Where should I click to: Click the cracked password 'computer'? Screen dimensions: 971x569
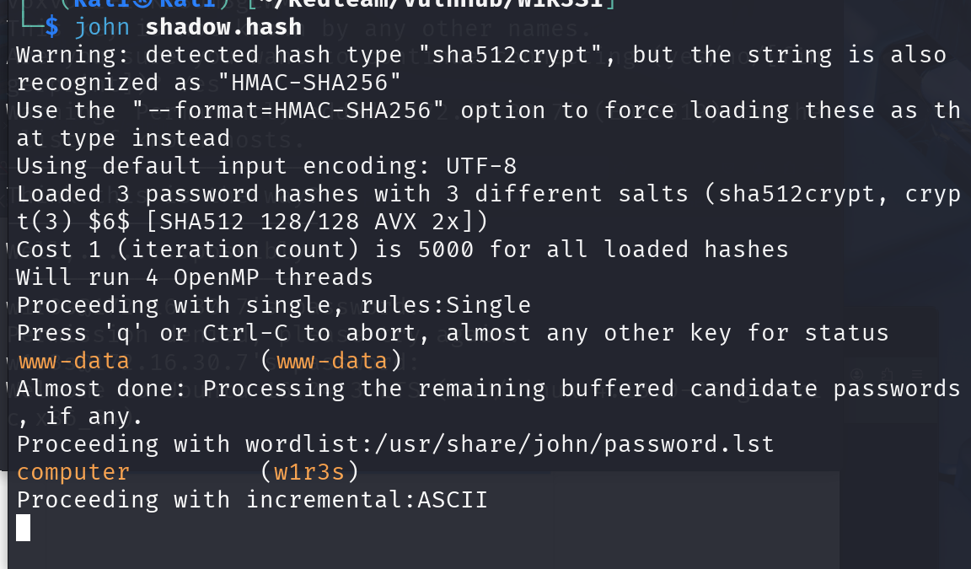(x=73, y=472)
